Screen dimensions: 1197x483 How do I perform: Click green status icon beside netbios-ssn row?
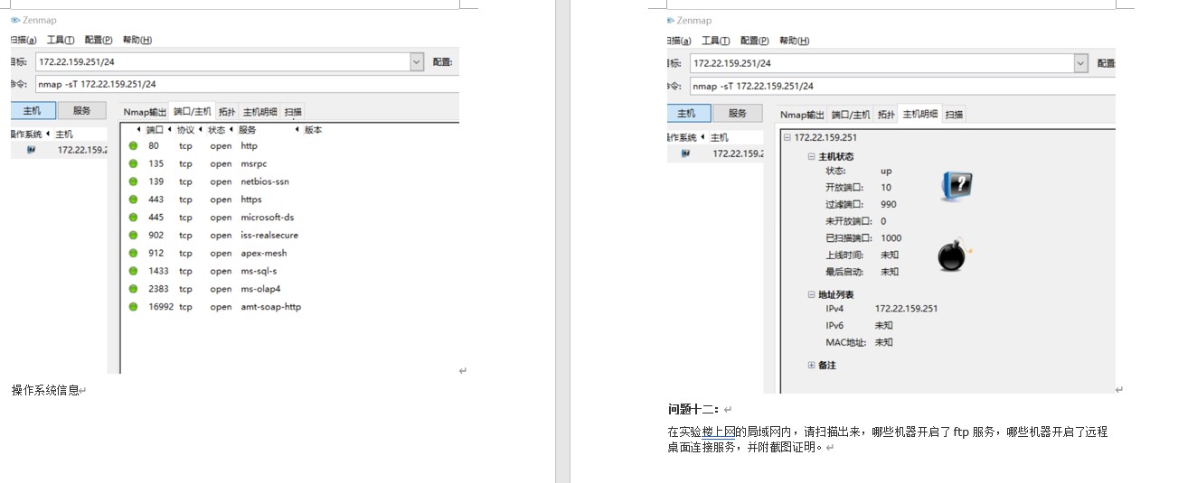(x=133, y=181)
